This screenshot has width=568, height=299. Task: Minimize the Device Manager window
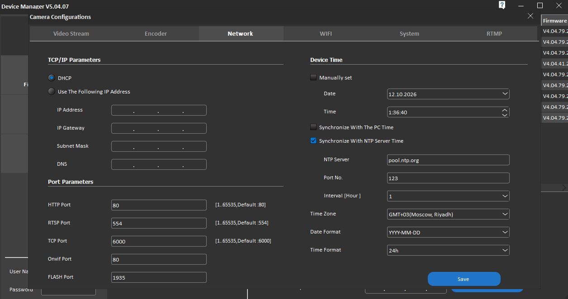(521, 5)
